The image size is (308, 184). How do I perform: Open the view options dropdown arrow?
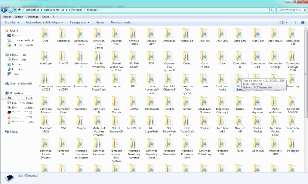[287, 22]
